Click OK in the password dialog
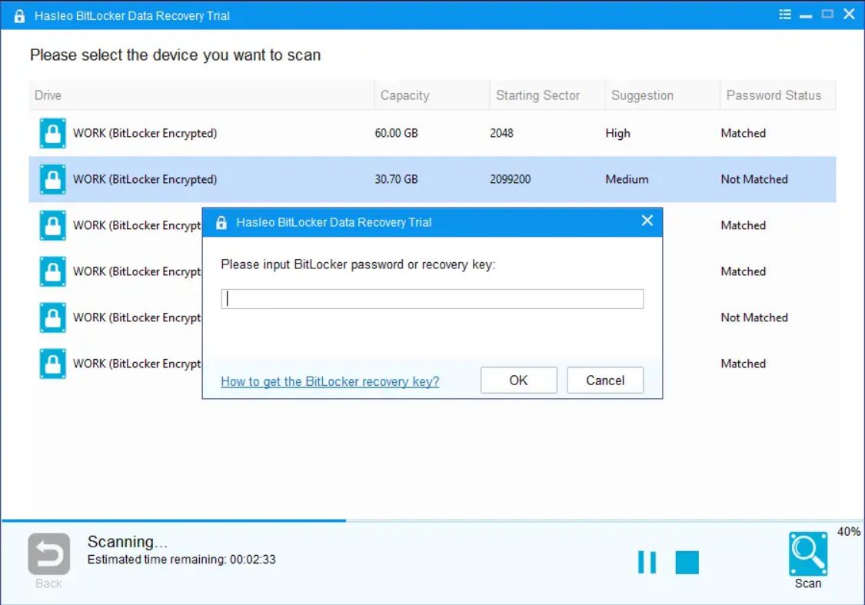Screen dimensions: 865x605 (518, 380)
